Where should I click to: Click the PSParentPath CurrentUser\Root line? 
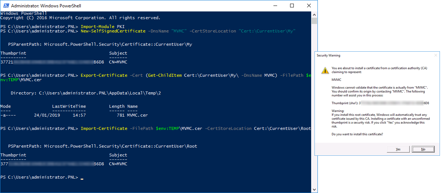[102, 146]
